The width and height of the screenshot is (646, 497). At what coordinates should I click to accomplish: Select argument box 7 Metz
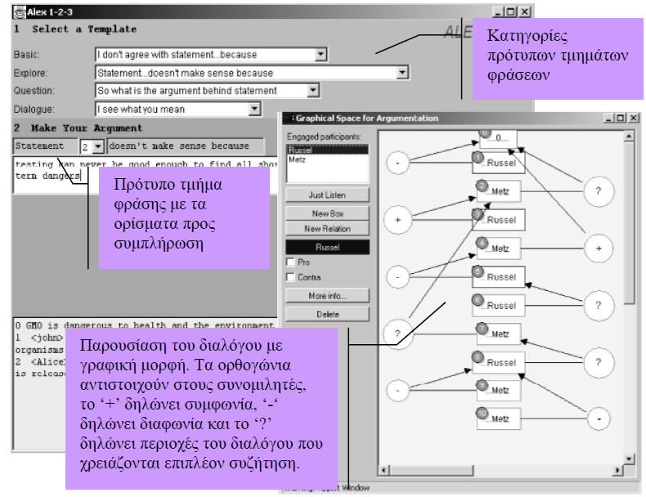pyautogui.click(x=499, y=334)
